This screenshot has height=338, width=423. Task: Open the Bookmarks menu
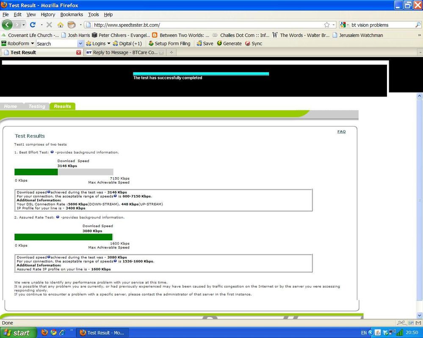click(x=72, y=14)
